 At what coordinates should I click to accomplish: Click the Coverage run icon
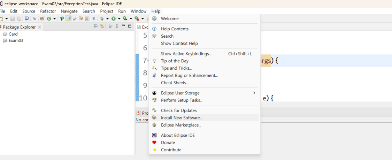pos(125,18)
